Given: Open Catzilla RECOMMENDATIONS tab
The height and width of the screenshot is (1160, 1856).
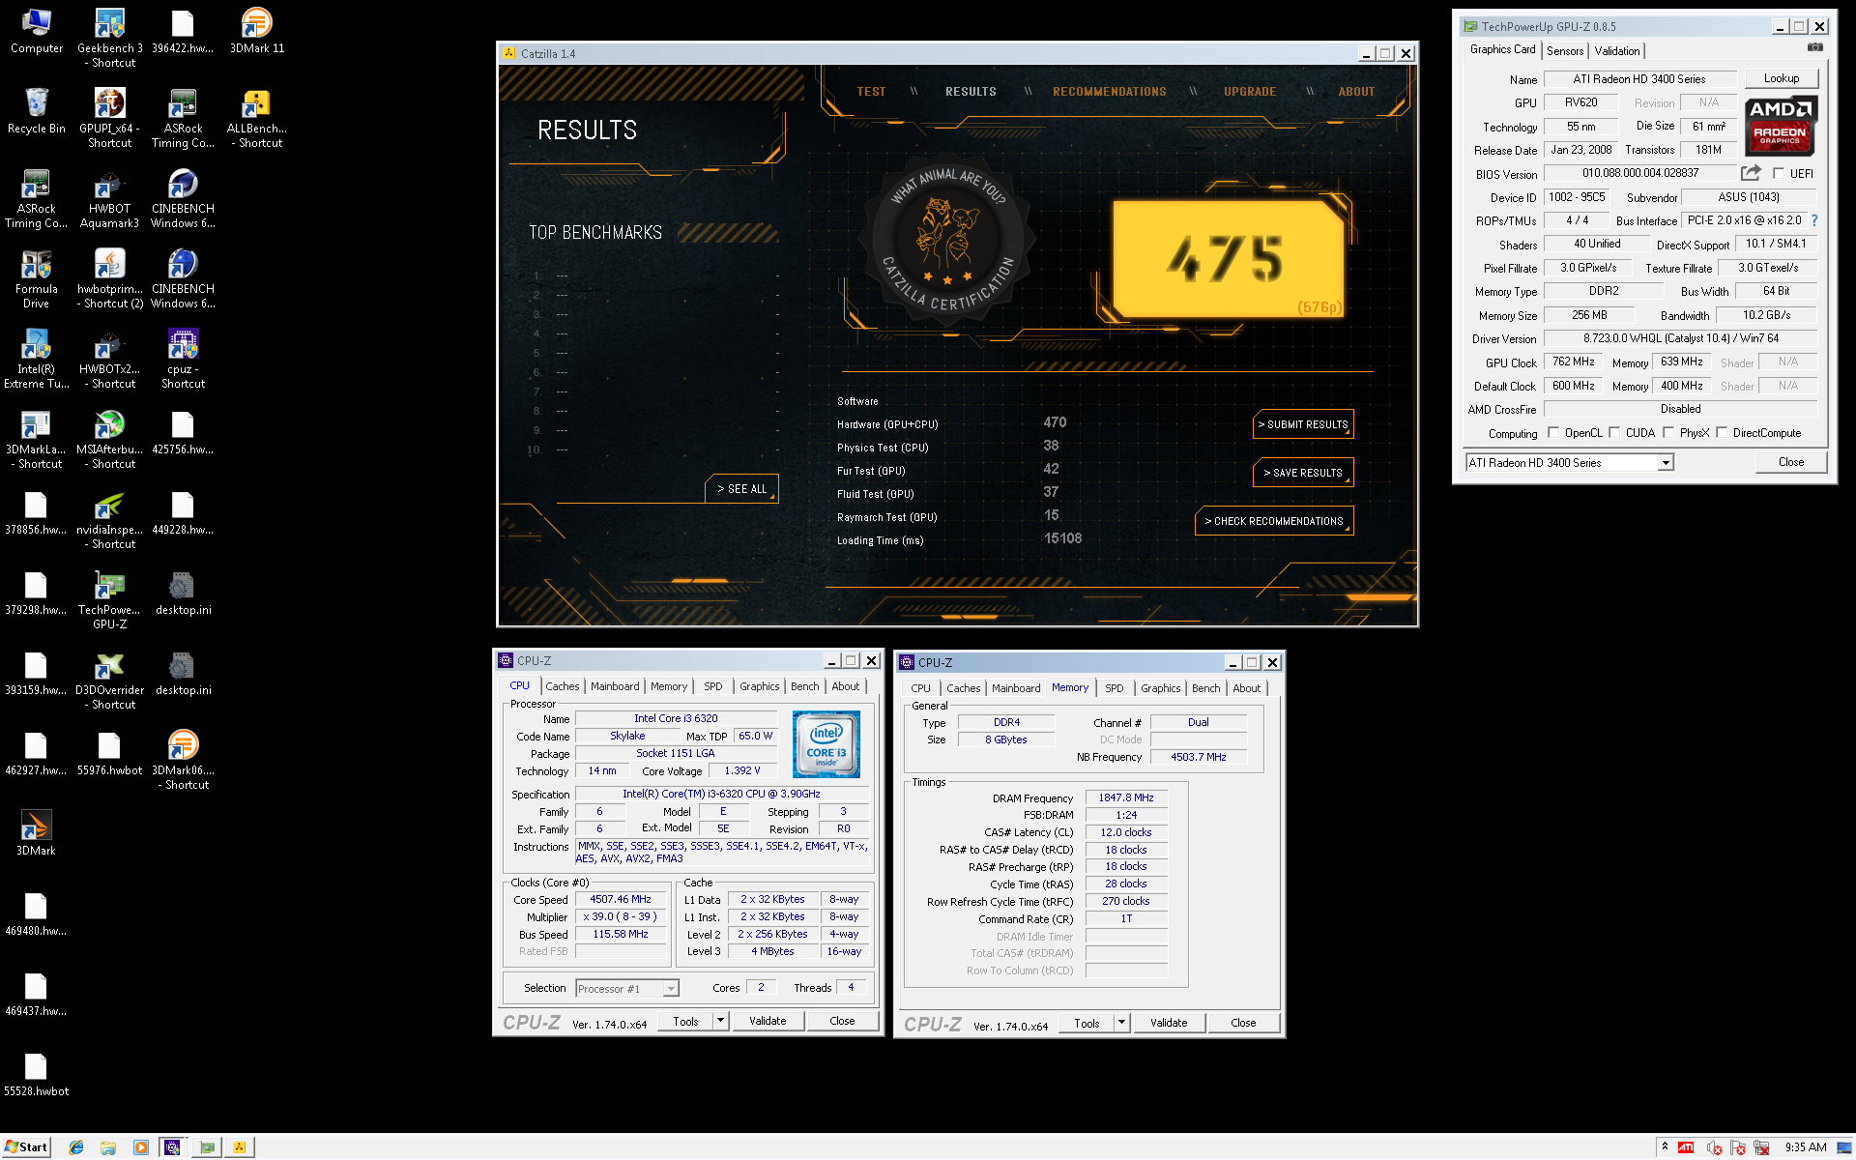Looking at the screenshot, I should click(1110, 92).
